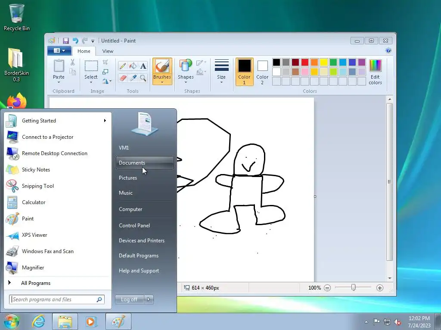
Task: Launch Snipping Tool from Start menu
Action: pos(58,186)
